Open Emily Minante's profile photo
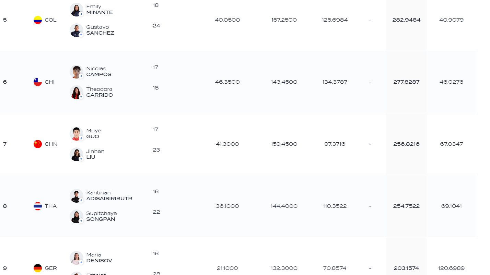This screenshot has height=275, width=490. click(76, 10)
